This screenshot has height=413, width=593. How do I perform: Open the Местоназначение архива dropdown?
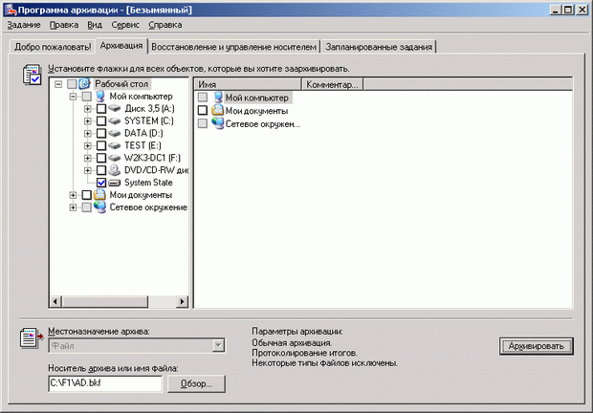218,345
